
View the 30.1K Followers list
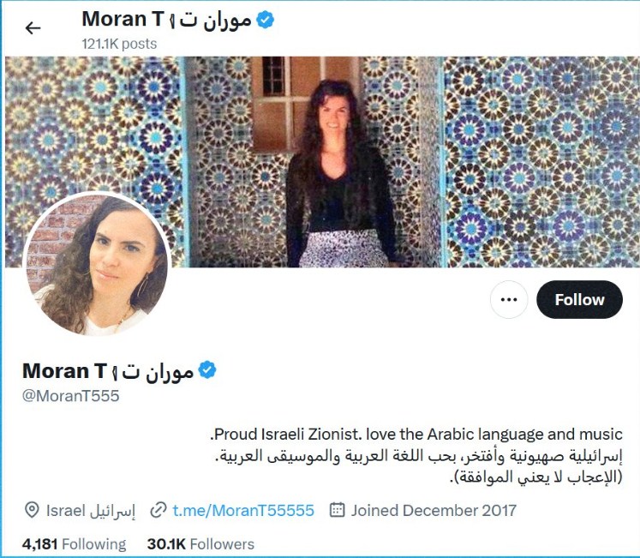(200, 544)
